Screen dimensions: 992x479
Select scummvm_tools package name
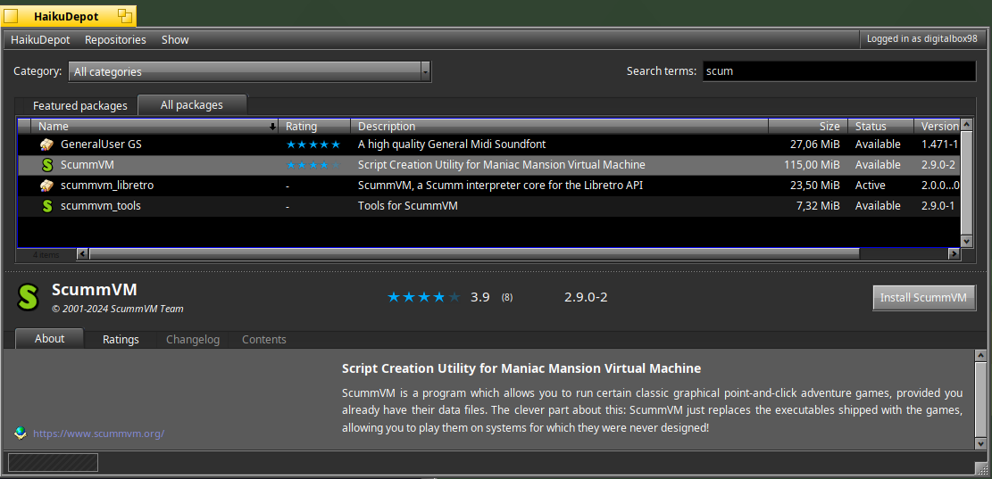[x=101, y=206]
